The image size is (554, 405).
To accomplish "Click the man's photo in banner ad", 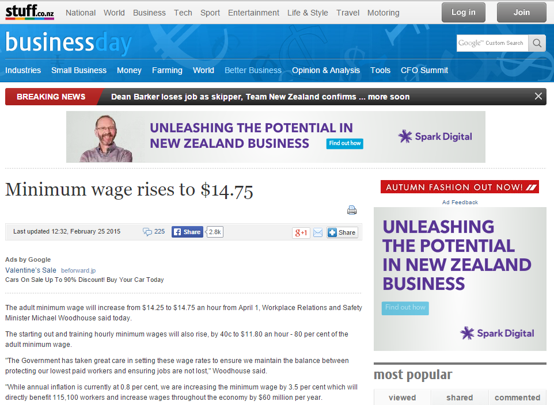I will pos(105,139).
